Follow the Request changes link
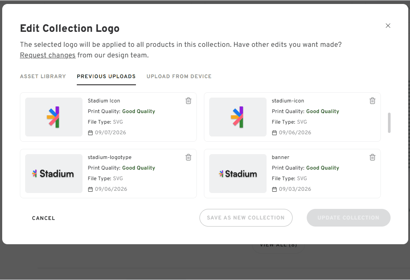The image size is (410, 280). [x=48, y=55]
